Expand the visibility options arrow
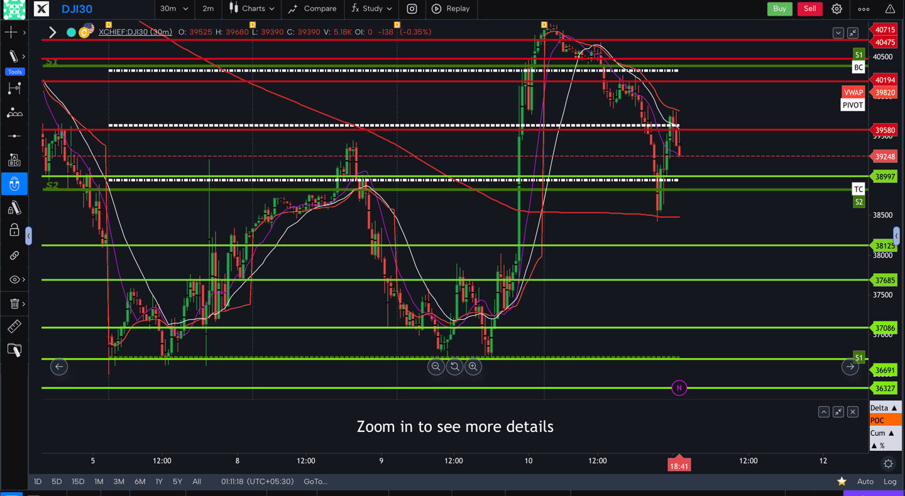 coord(24,279)
